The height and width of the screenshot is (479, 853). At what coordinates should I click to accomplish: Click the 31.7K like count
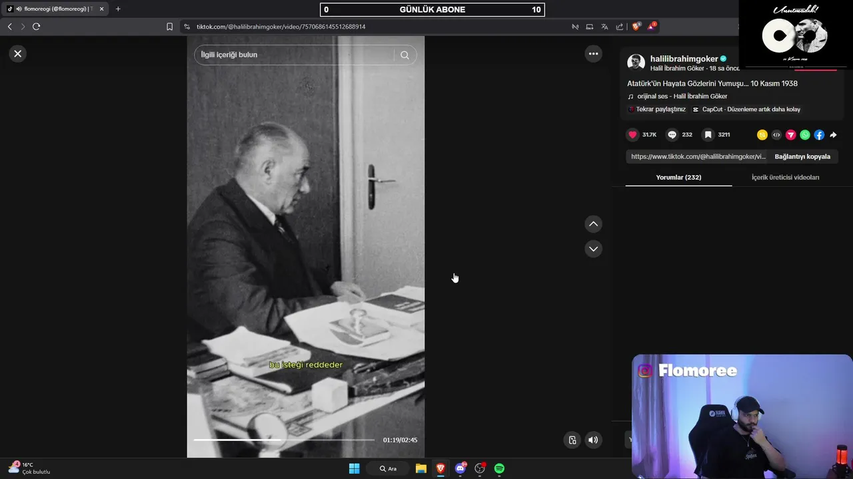click(x=649, y=134)
